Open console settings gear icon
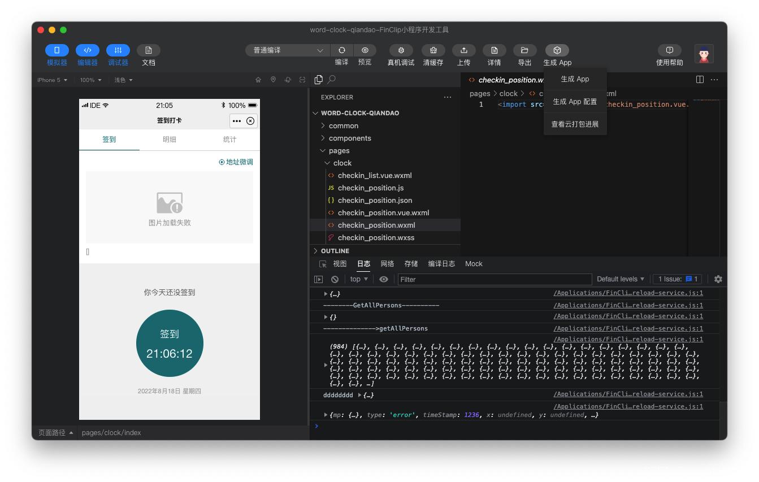 pos(718,279)
